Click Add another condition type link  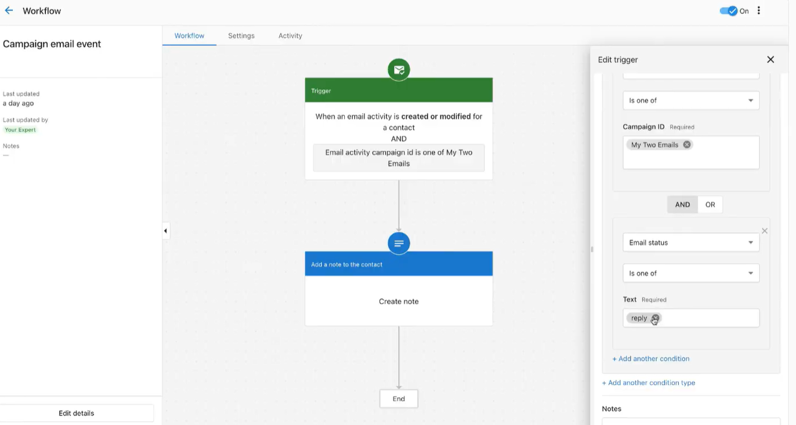pyautogui.click(x=648, y=383)
